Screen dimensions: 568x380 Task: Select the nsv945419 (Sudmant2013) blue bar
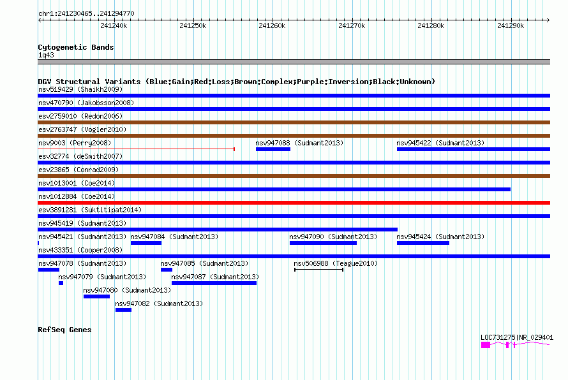pyautogui.click(x=218, y=230)
